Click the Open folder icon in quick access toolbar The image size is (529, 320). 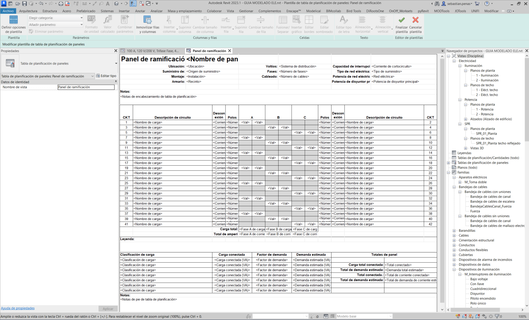(x=18, y=4)
